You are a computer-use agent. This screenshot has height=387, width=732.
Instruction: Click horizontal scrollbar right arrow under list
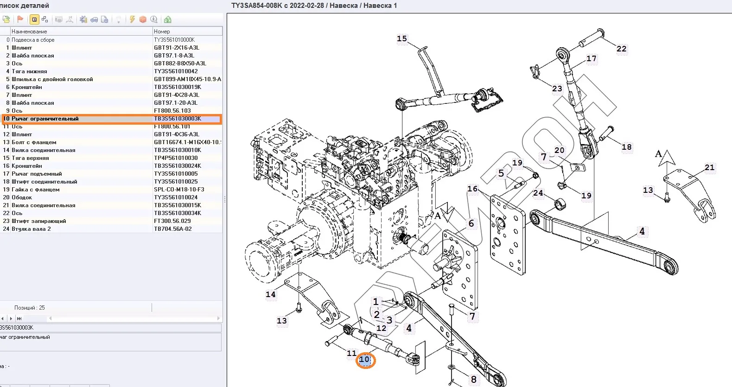(x=218, y=318)
